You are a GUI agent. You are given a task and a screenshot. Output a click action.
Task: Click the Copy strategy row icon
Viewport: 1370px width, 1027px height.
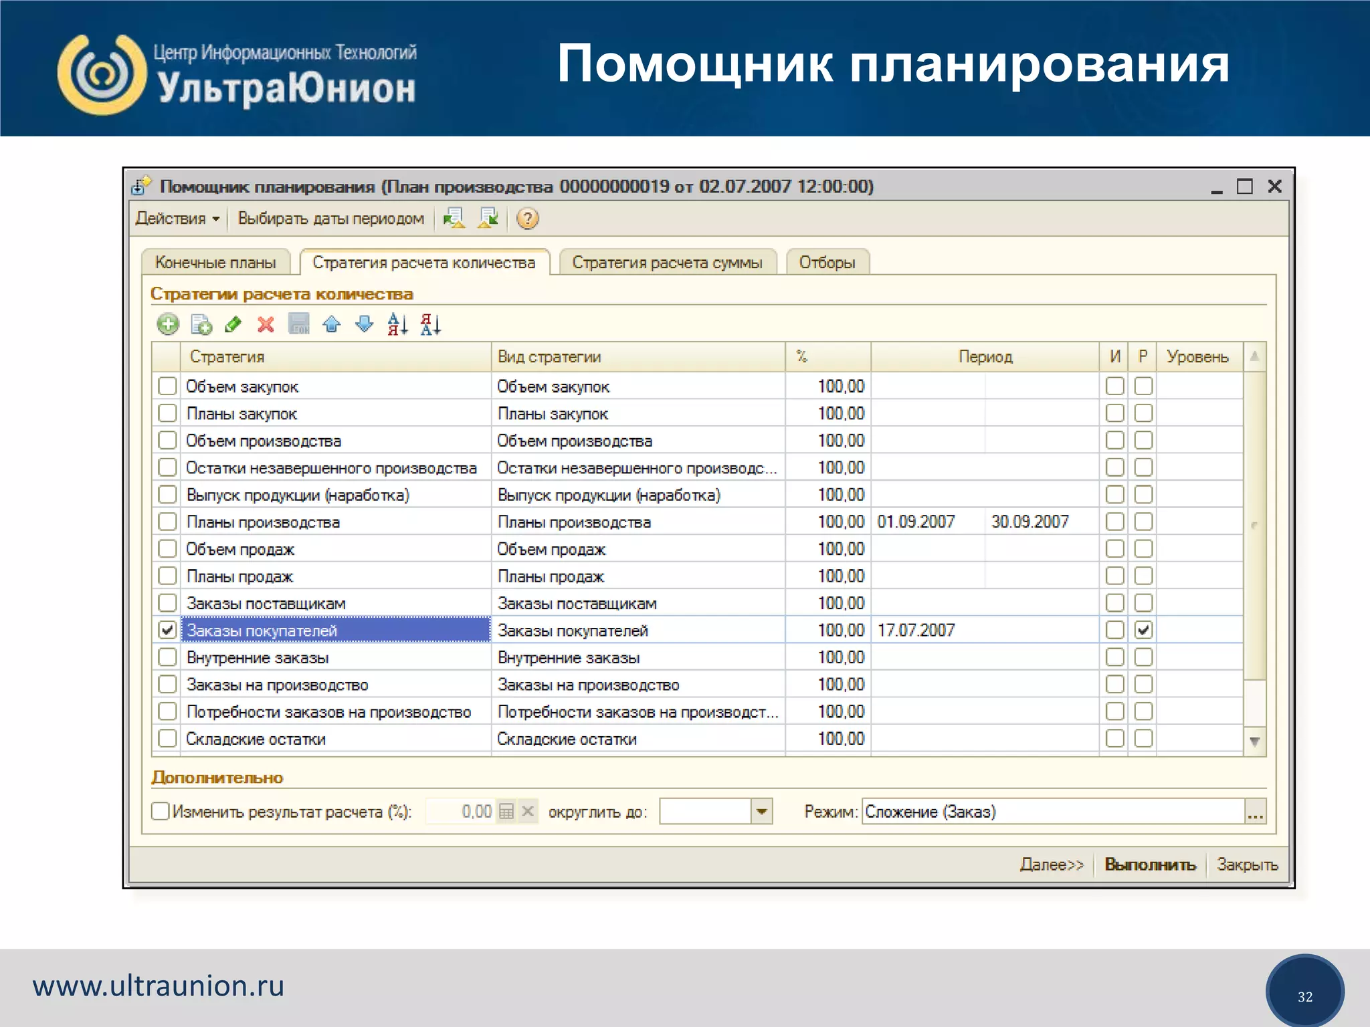(x=201, y=325)
